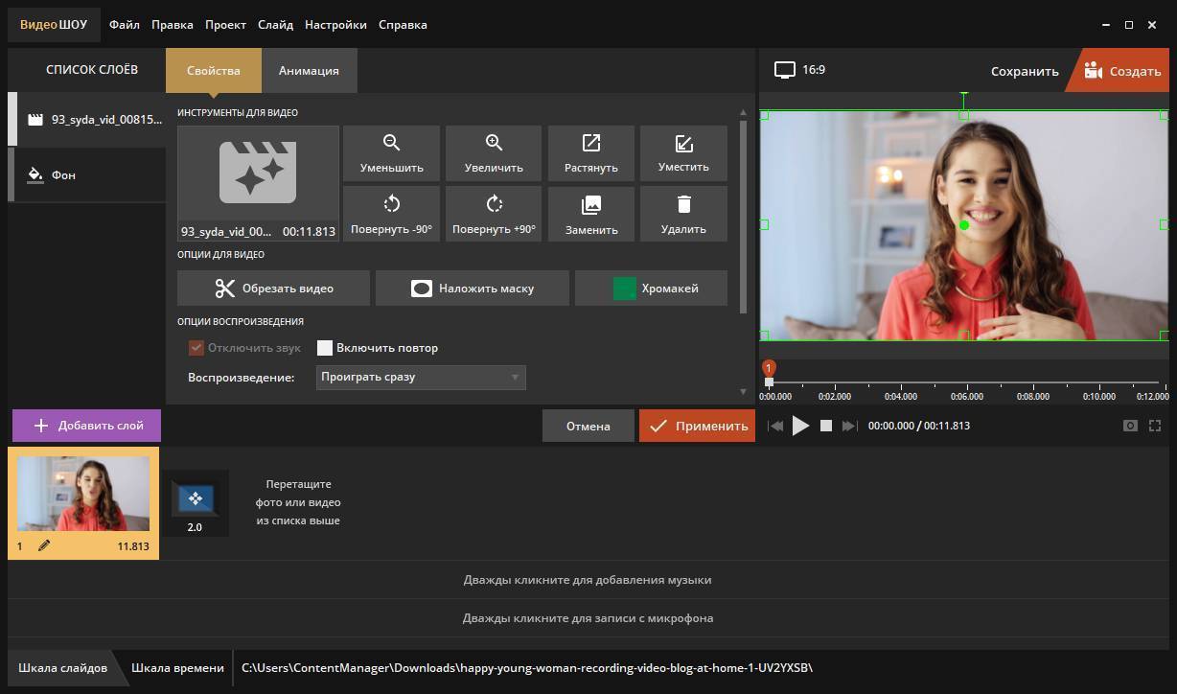Open the Слайд menu

pos(275,25)
